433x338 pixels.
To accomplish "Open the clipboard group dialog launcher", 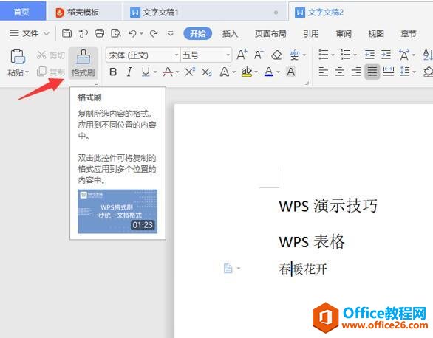I will 97,83.
